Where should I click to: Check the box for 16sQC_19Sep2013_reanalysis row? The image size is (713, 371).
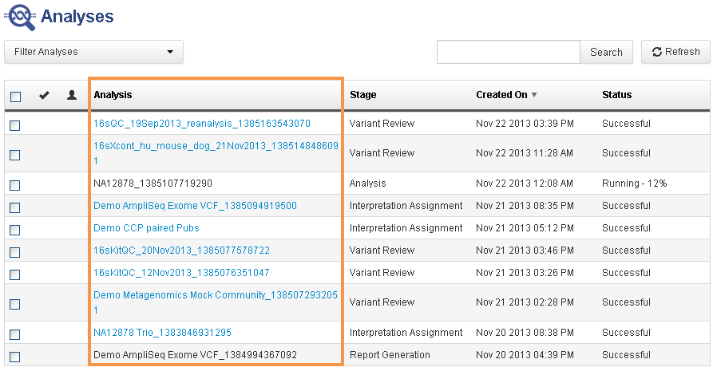pyautogui.click(x=15, y=125)
